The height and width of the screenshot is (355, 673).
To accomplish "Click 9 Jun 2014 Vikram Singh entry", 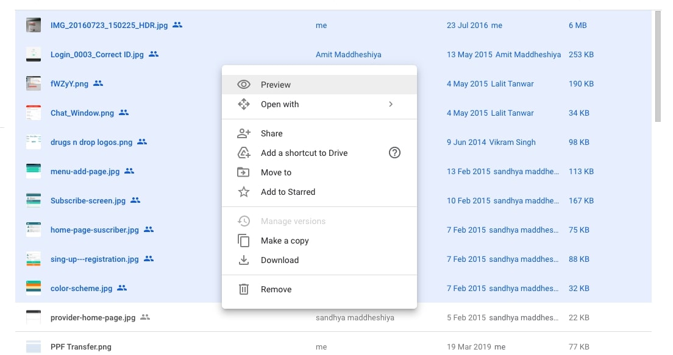I will [491, 142].
